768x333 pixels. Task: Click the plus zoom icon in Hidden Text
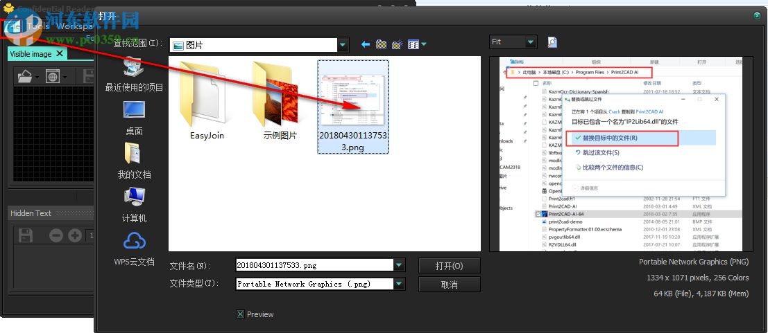(75, 235)
